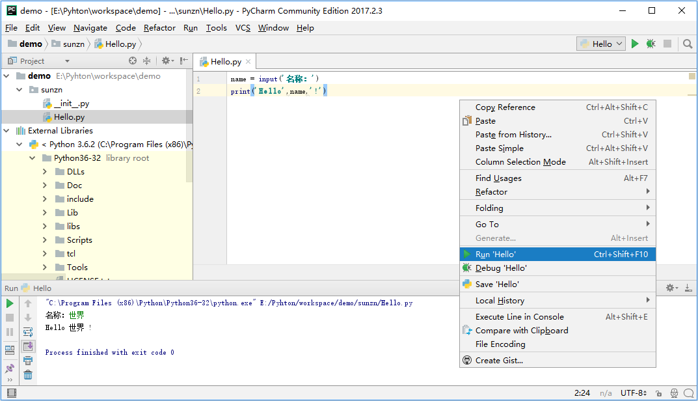Click the Debug bug icon in main toolbar
The width and height of the screenshot is (698, 401).
pyautogui.click(x=651, y=44)
